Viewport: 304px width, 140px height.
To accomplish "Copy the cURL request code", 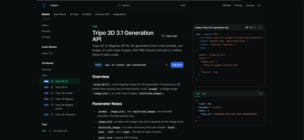I will click(260, 28).
